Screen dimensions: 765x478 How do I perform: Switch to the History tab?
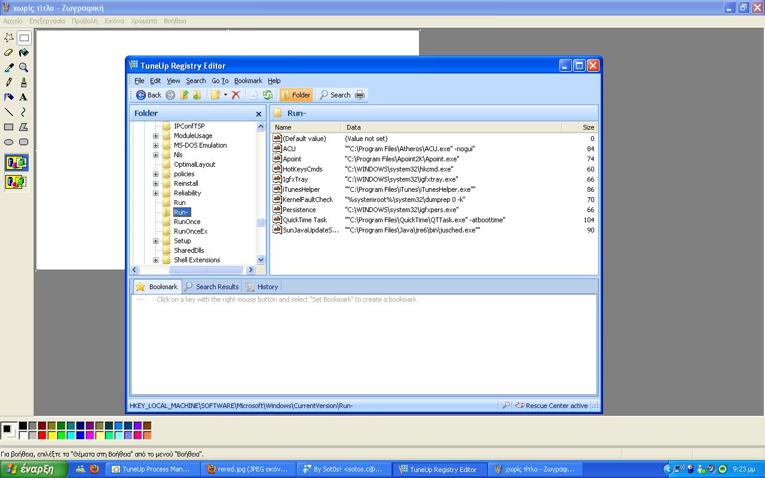coord(262,287)
